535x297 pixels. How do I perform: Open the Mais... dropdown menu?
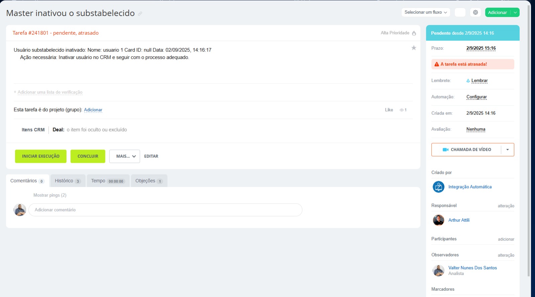124,156
